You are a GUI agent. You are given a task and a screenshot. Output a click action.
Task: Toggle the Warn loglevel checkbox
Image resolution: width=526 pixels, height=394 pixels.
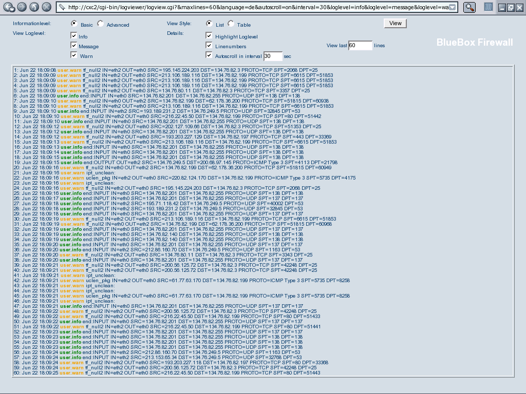click(74, 55)
